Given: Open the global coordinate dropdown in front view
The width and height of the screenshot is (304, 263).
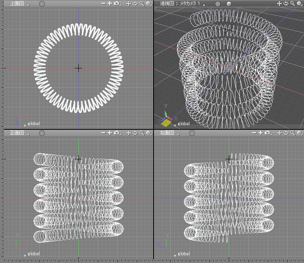Looking at the screenshot, I should (31, 254).
